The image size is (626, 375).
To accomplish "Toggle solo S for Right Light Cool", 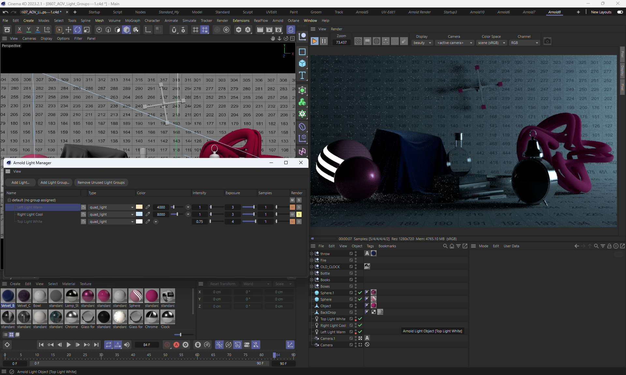I will coord(299,214).
